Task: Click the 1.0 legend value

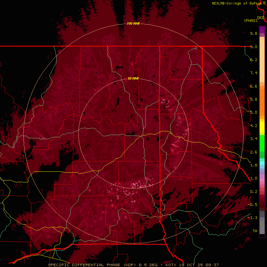Action: [254, 178]
